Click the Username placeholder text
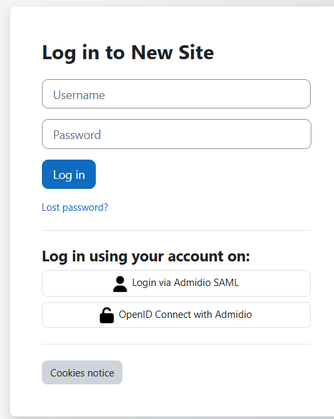The image size is (334, 419). pyautogui.click(x=79, y=95)
